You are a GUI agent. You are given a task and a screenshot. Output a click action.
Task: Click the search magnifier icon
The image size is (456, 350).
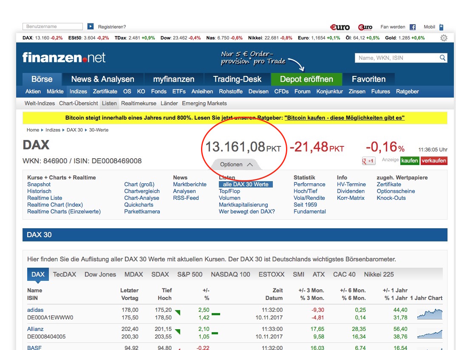(442, 58)
